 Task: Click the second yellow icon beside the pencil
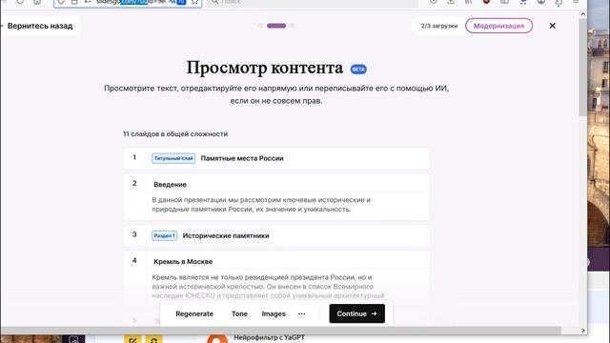tap(154, 339)
